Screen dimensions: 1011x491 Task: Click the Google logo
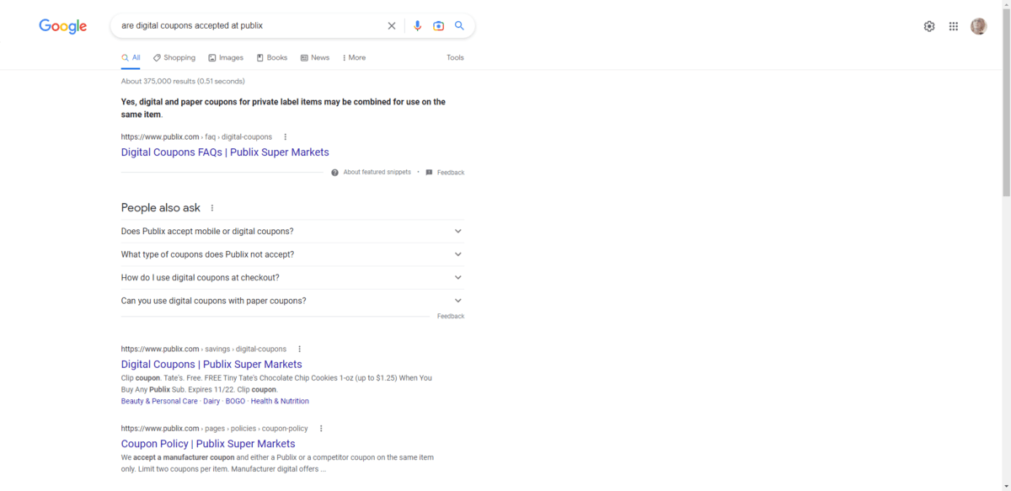click(63, 26)
